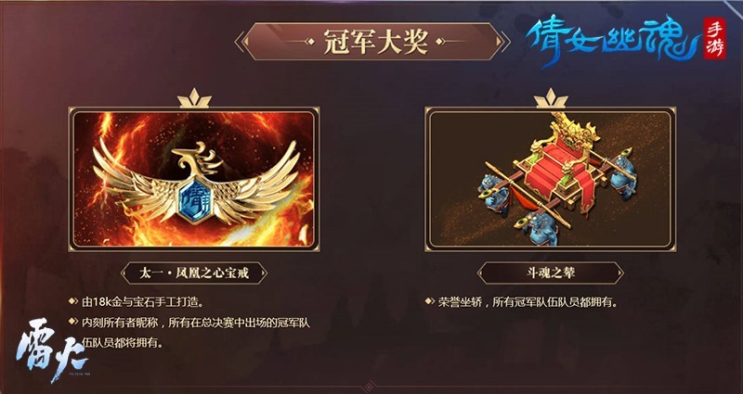
Task: Click the 太一·凤凰之心宝戒 label
Action: tap(194, 273)
